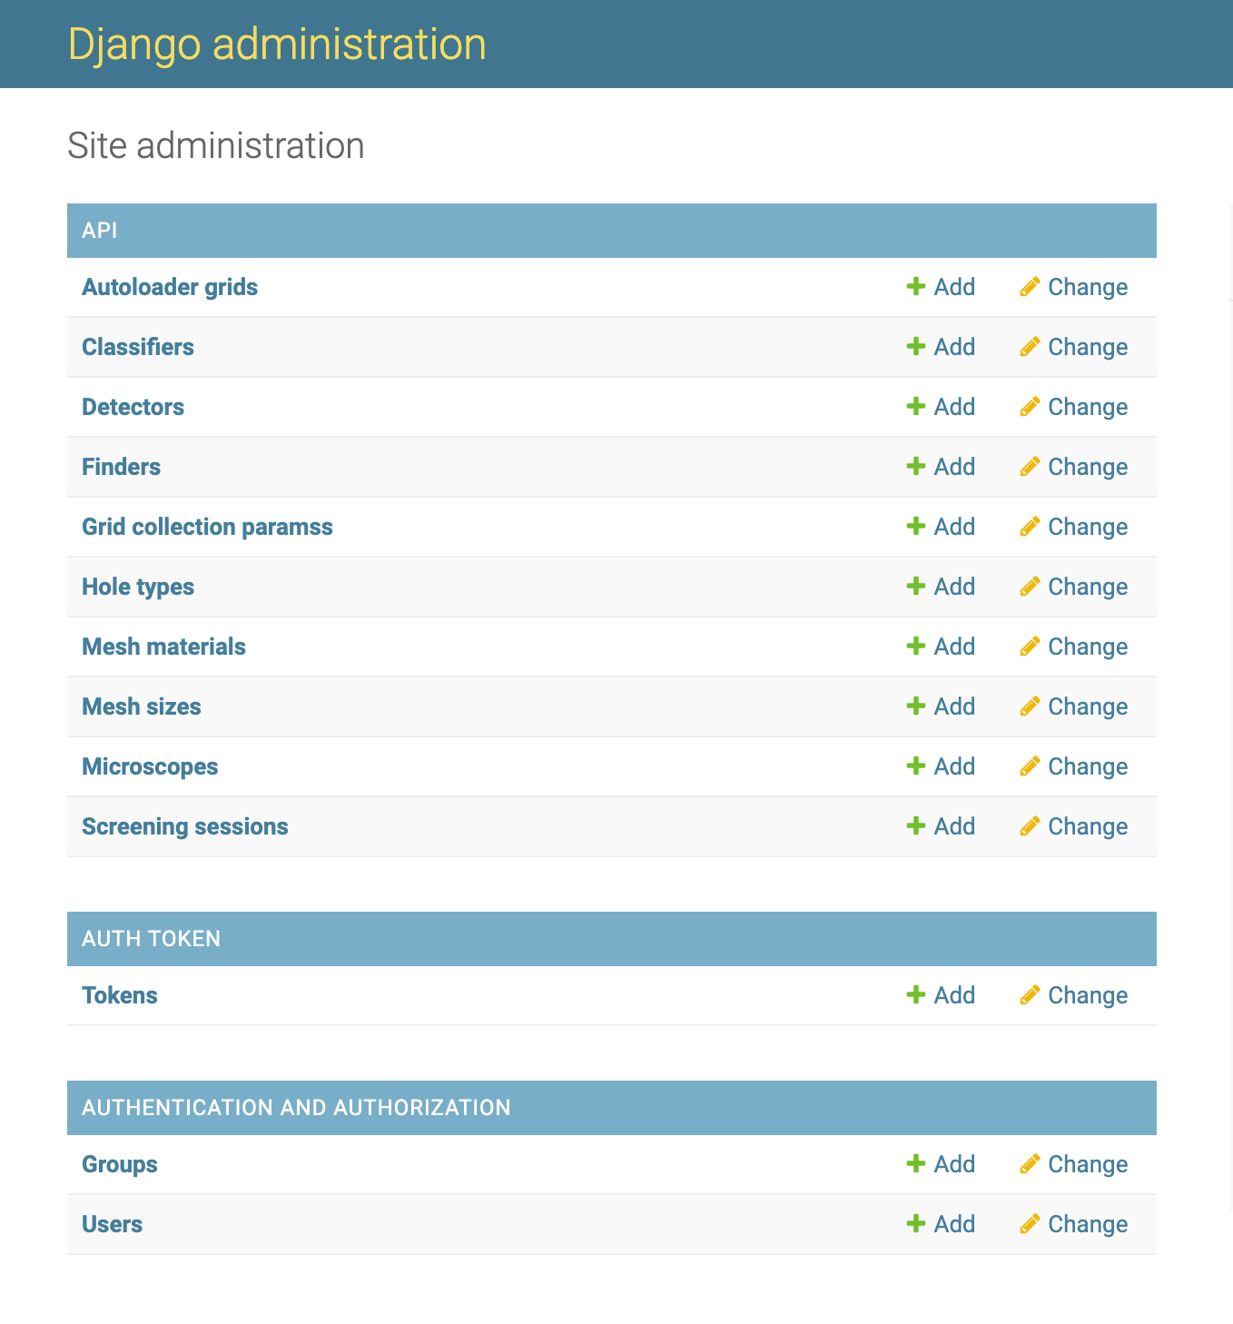Click Change for Groups
The image size is (1233, 1324).
coord(1073,1164)
